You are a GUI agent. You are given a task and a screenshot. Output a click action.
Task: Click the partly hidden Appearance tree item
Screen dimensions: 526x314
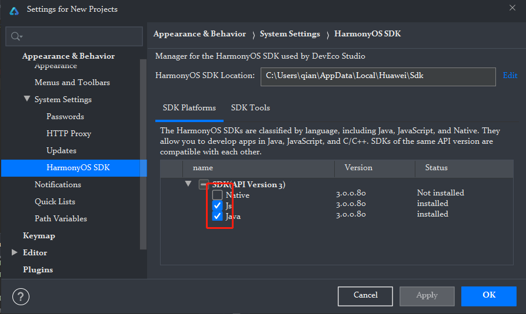pos(56,66)
